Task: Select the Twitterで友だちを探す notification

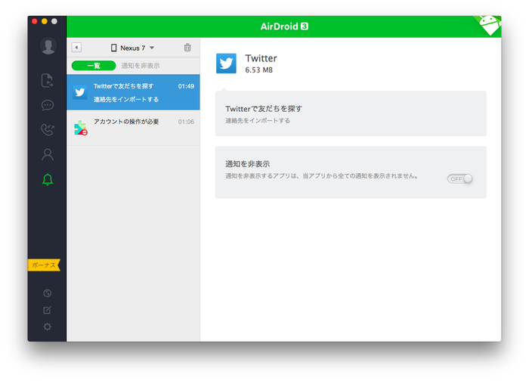Action: click(133, 92)
